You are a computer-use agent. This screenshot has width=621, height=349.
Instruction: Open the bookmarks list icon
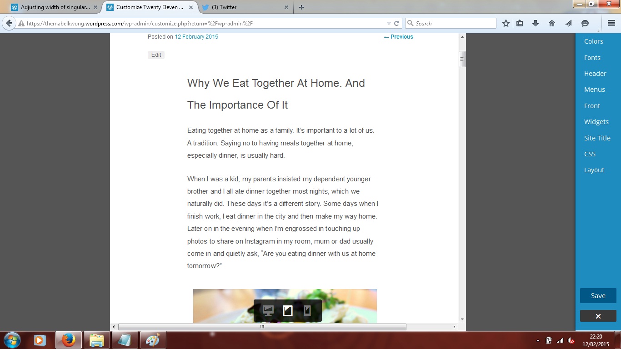coord(520,23)
